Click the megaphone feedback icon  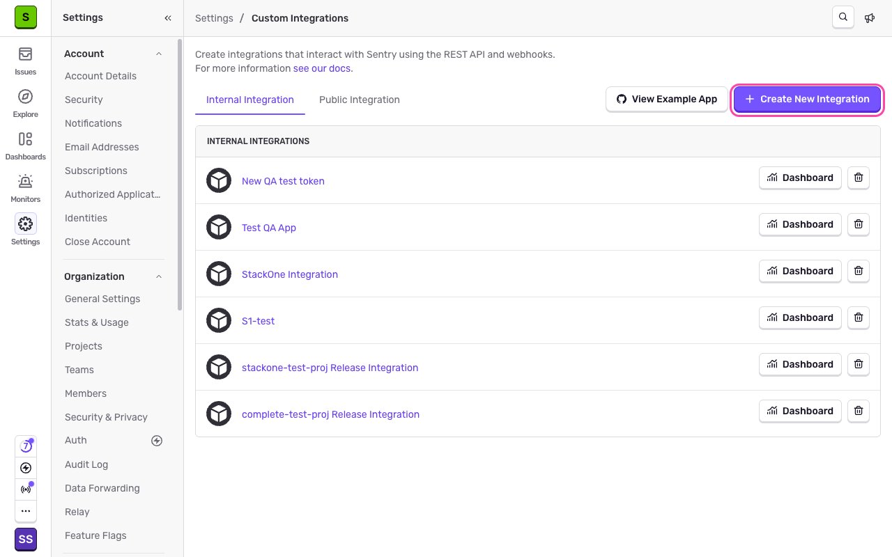pos(870,18)
